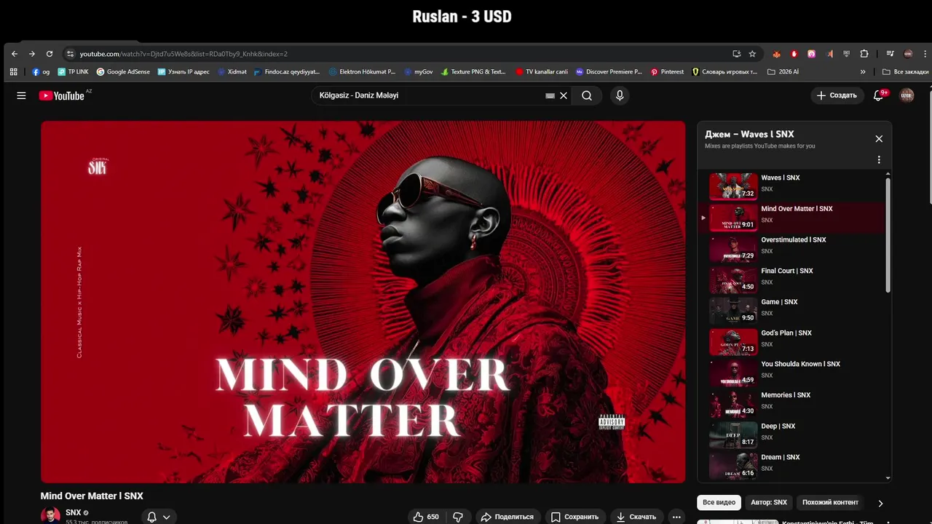Open the on-screen keyboard icon in search box
The height and width of the screenshot is (524, 932).
coord(550,95)
